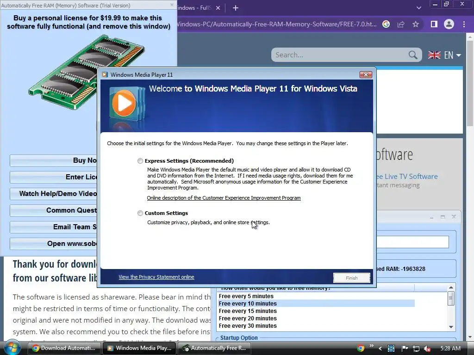Open a new Chrome tab with plus
This screenshot has height=355, width=474.
pyautogui.click(x=236, y=8)
